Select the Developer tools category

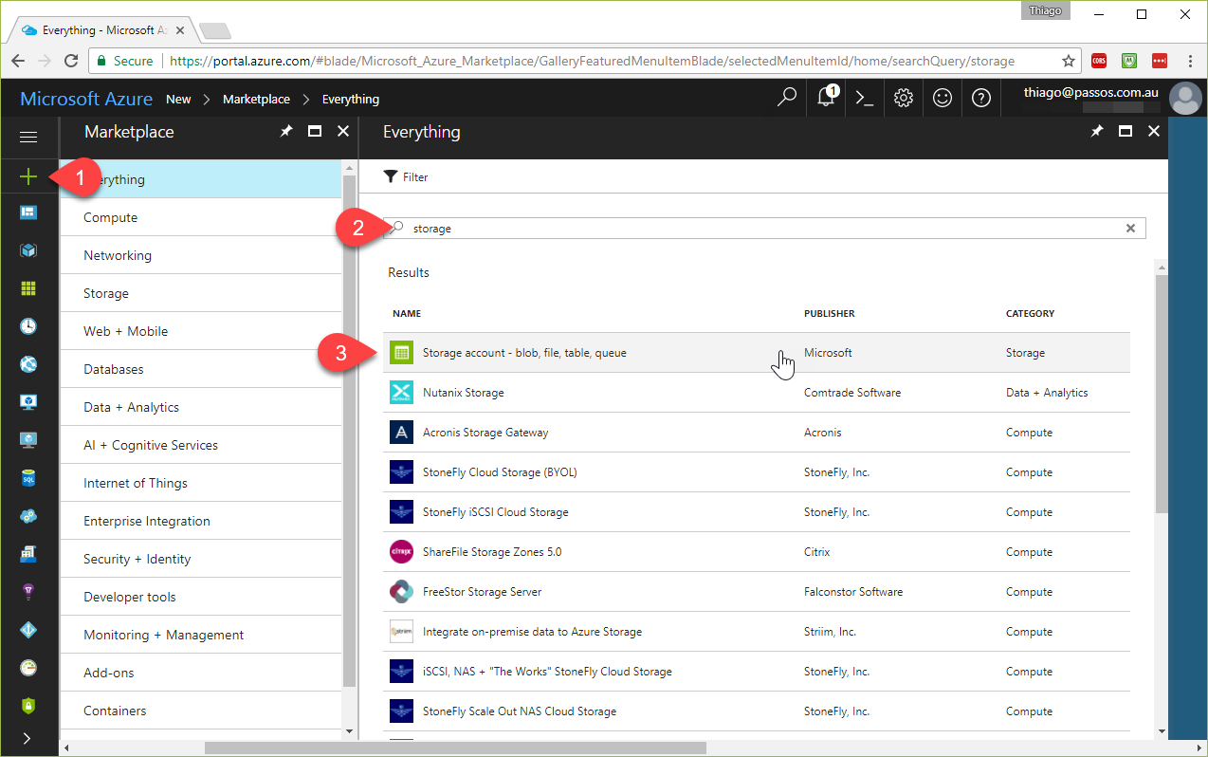pyautogui.click(x=201, y=597)
